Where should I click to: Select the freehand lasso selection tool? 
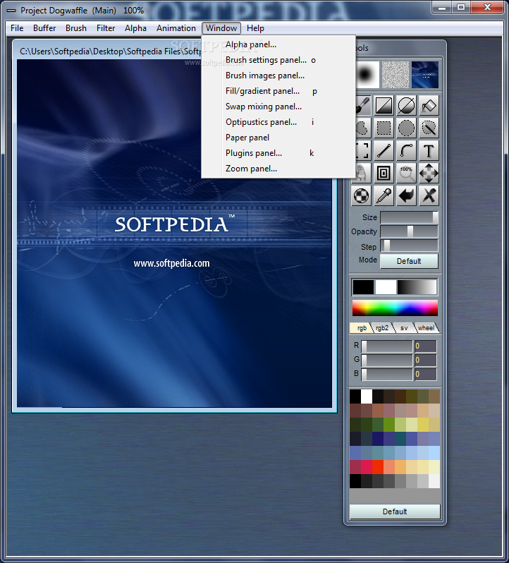pos(363,128)
